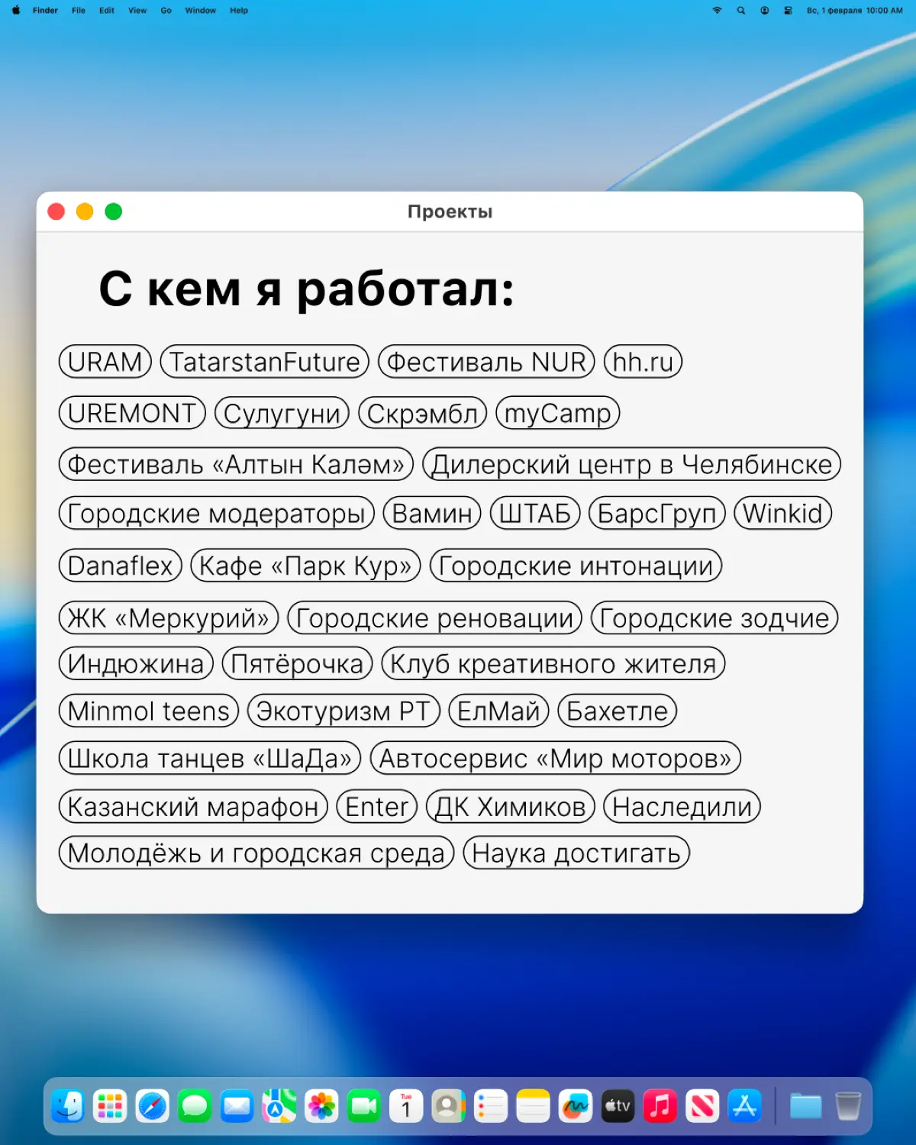Maximize the Проекты window

pyautogui.click(x=114, y=211)
